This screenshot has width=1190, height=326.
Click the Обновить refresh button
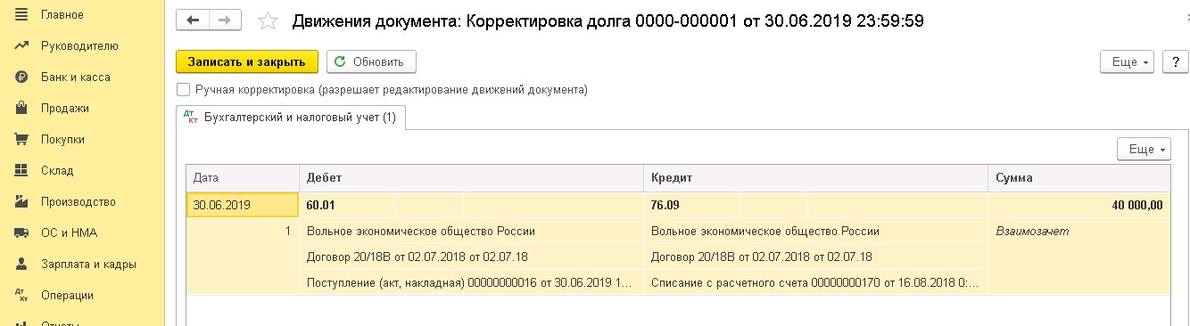[371, 61]
